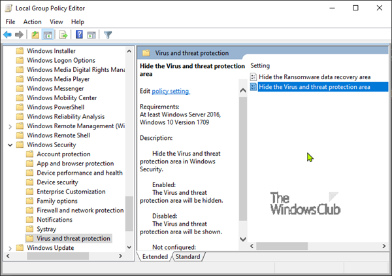Open the View menu

[x=56, y=22]
